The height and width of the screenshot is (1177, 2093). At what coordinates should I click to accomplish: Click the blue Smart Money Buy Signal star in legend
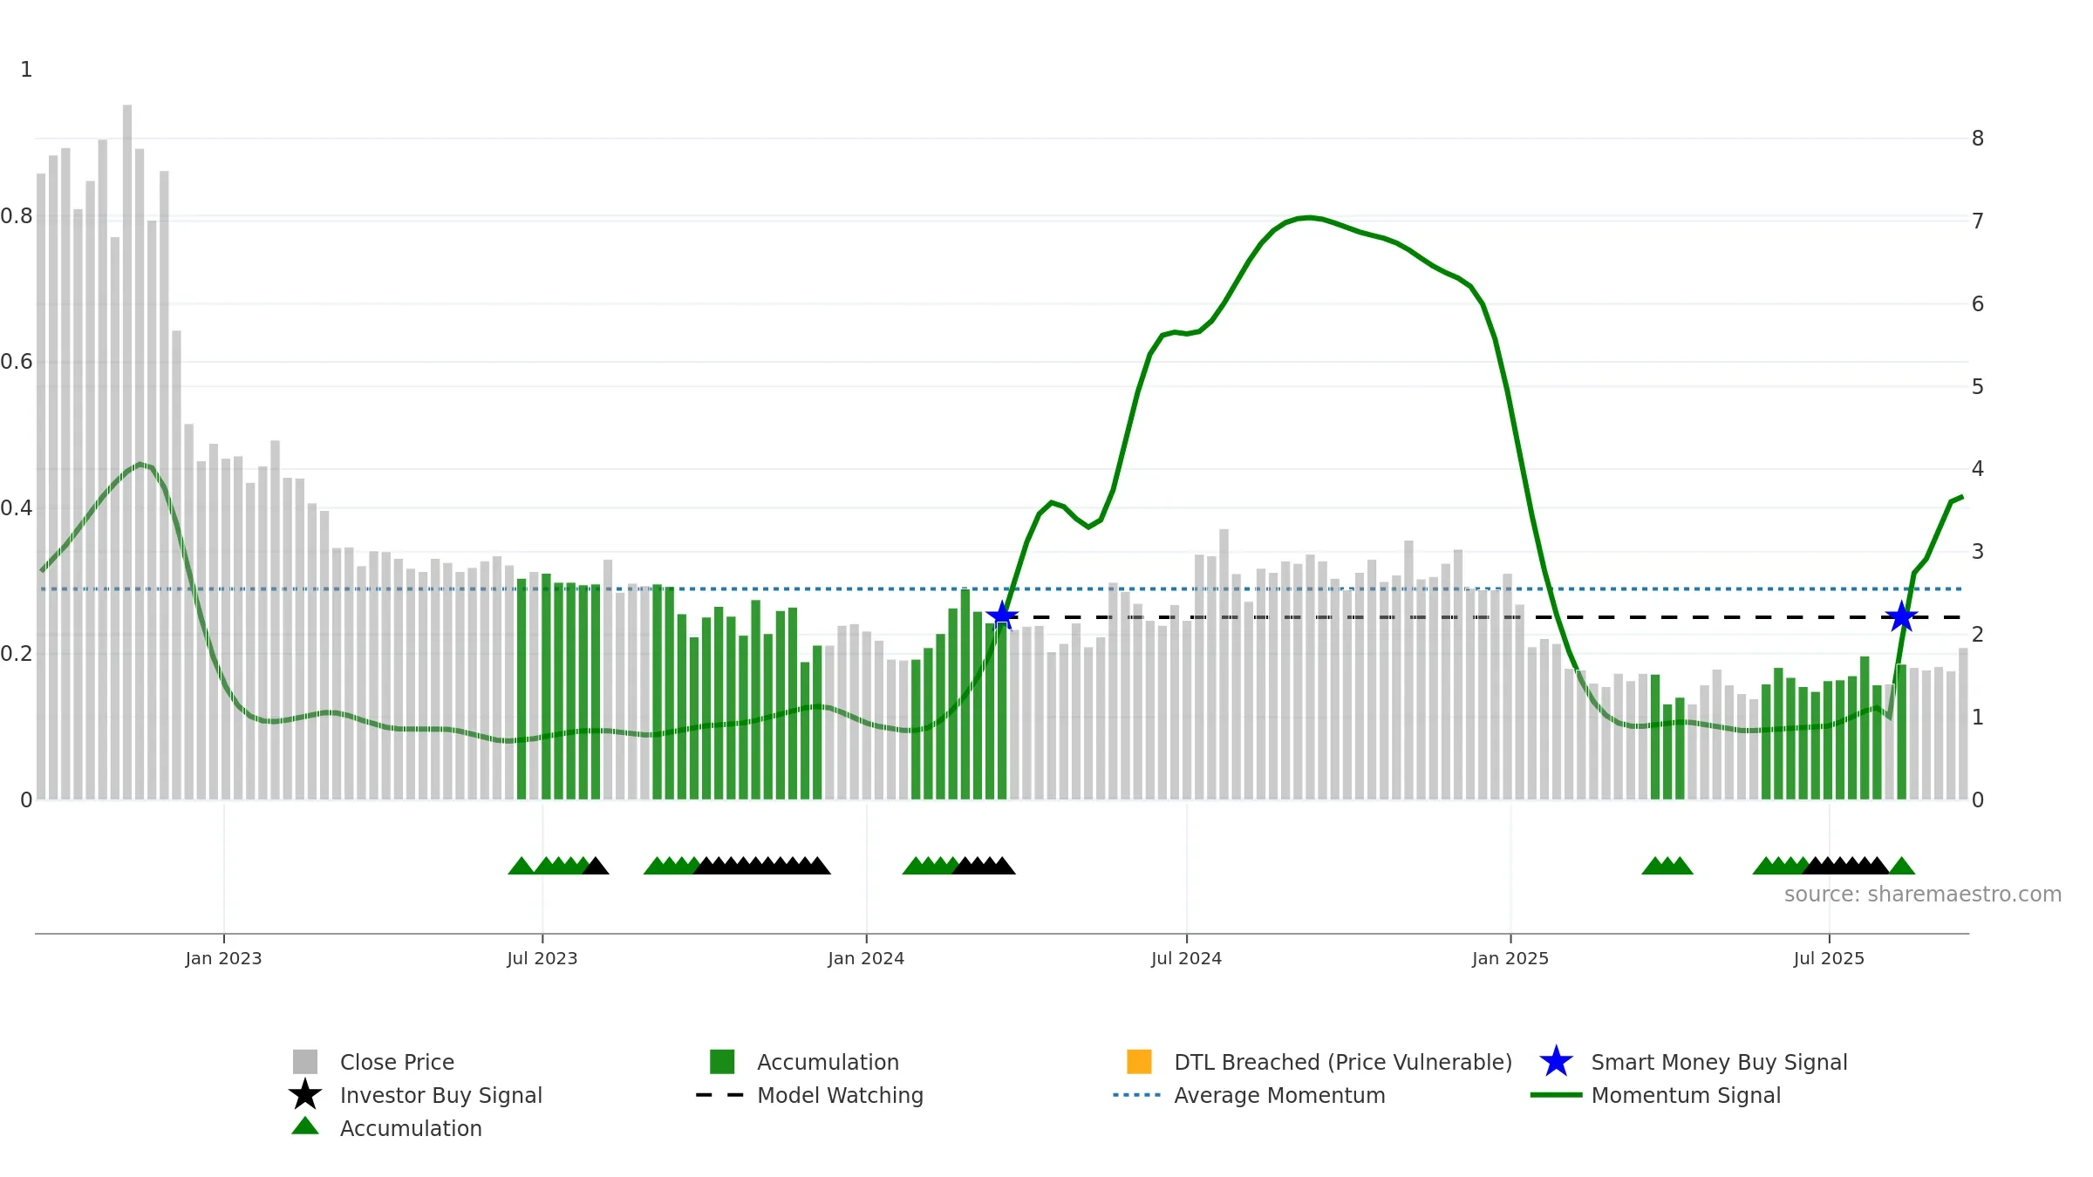(x=1557, y=1062)
